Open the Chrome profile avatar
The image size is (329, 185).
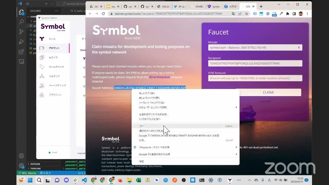301,14
